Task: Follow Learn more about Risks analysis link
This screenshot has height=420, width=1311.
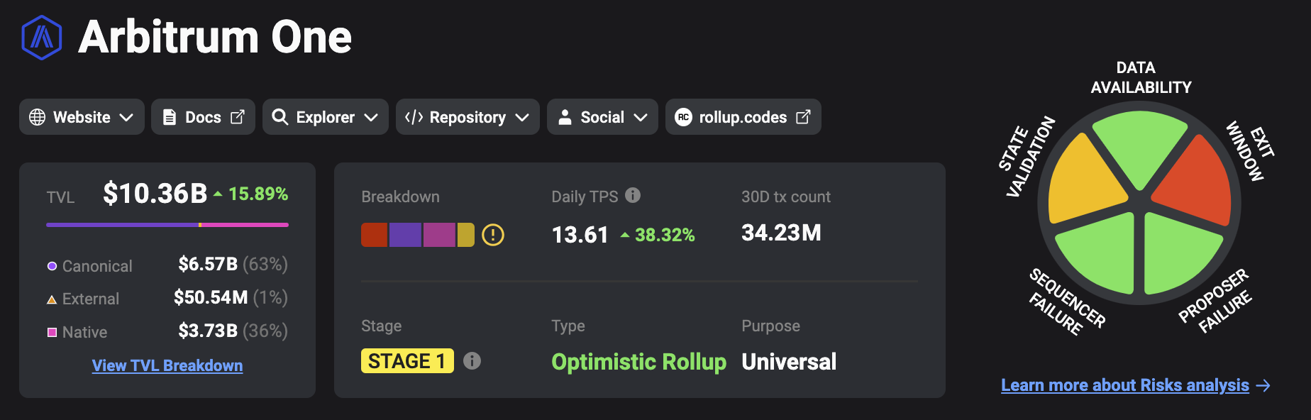Action: tap(1125, 385)
